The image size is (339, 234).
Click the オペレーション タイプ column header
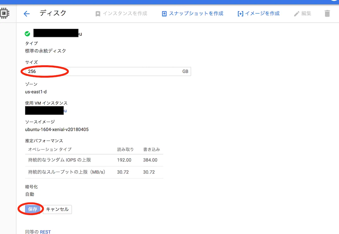pyautogui.click(x=50, y=150)
